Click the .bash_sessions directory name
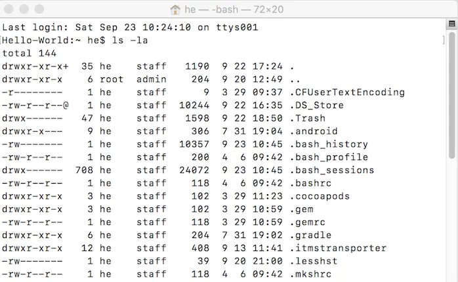The height and width of the screenshot is (282, 458). (332, 170)
